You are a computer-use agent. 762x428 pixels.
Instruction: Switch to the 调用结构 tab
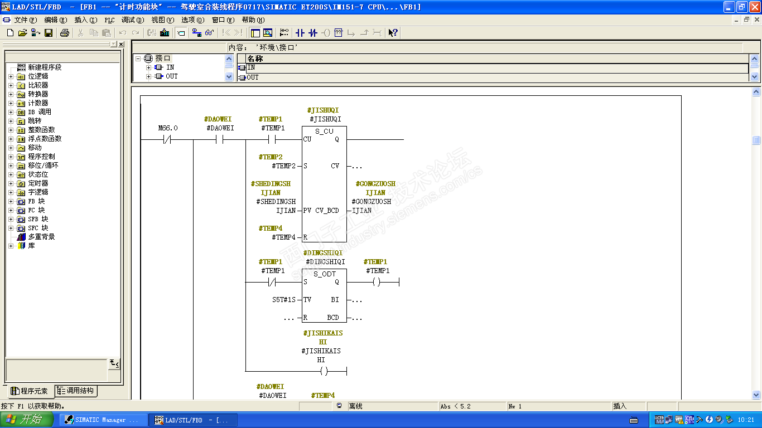75,391
